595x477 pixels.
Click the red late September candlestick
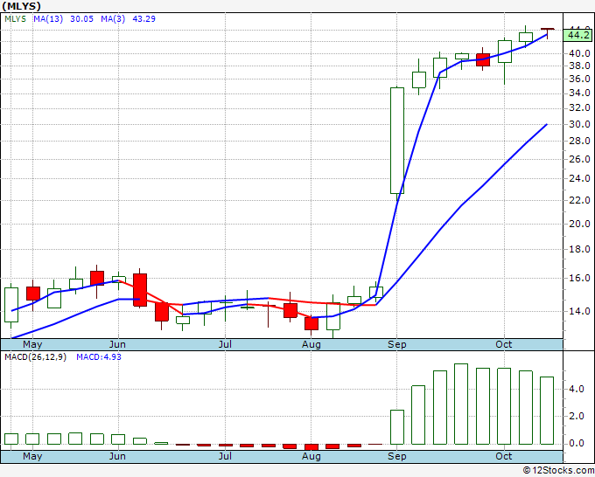point(483,60)
